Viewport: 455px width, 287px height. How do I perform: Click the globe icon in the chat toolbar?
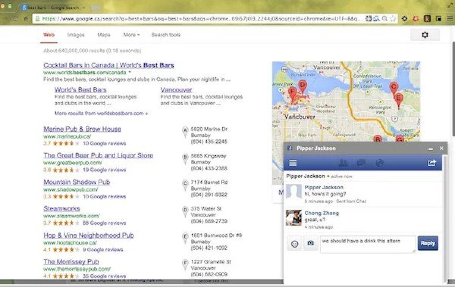click(379, 162)
